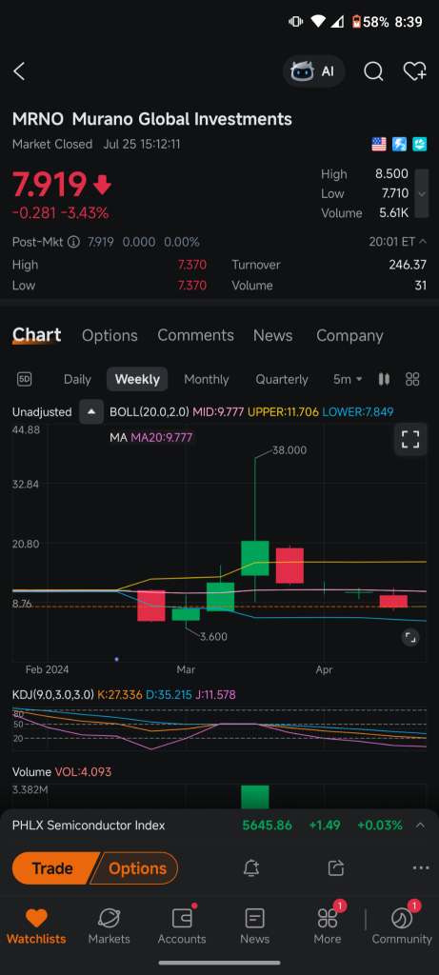439x975 pixels.
Task: Tap the vibrate mode status icon
Action: tap(295, 22)
